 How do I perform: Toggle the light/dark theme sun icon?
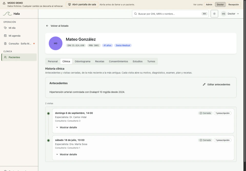214,14
